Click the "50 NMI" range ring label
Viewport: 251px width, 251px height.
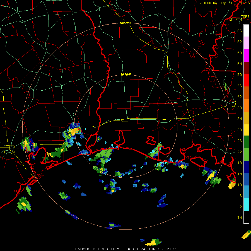(126, 74)
